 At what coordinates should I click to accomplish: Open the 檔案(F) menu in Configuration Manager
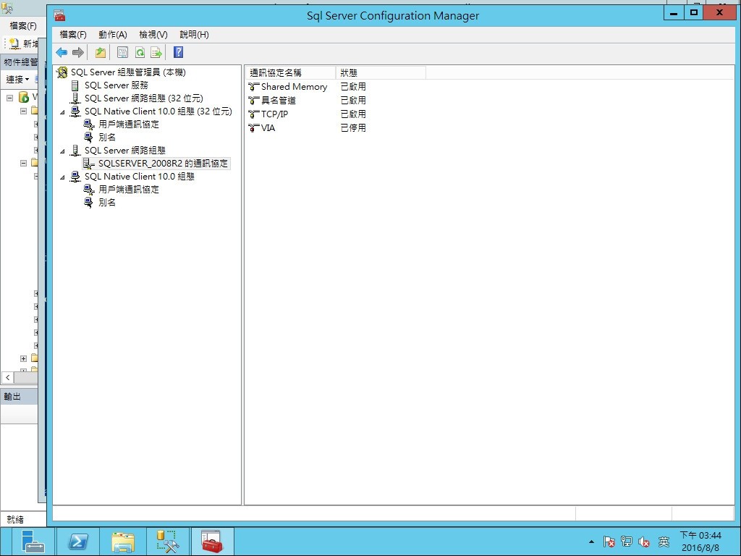tap(73, 35)
